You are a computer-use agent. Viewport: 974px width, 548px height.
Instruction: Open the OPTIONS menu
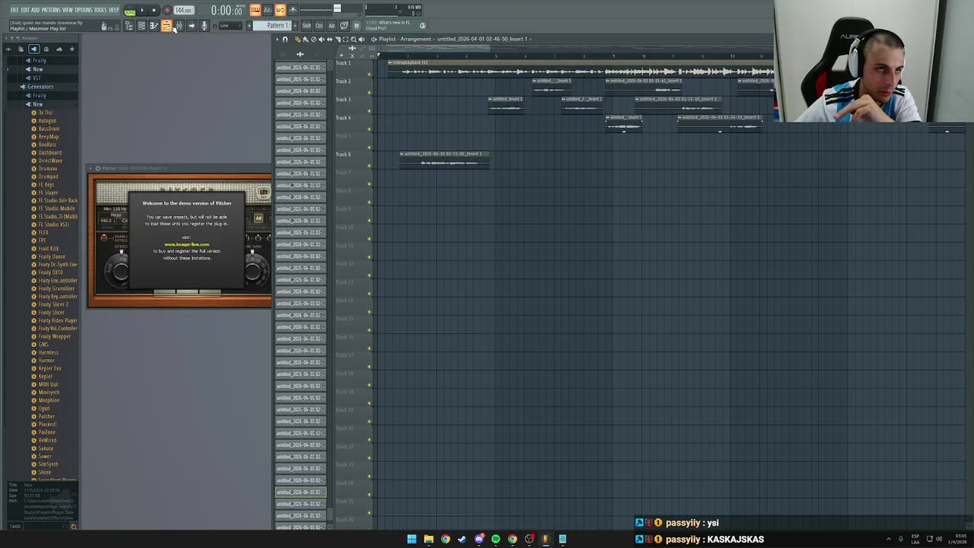coord(84,10)
